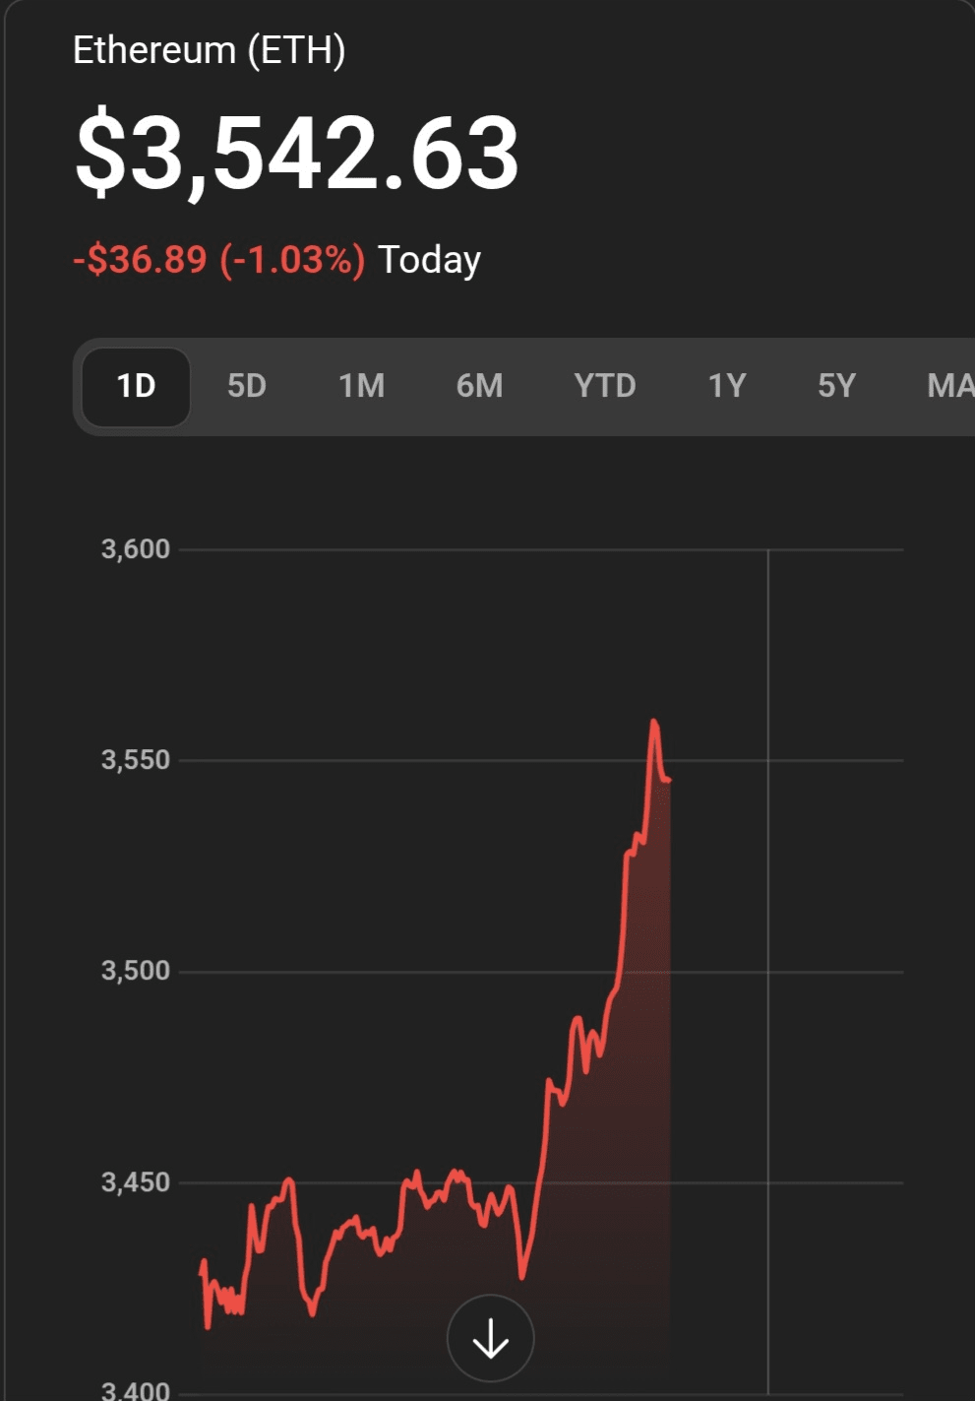Click the Ethereum (ETH) title

209,50
